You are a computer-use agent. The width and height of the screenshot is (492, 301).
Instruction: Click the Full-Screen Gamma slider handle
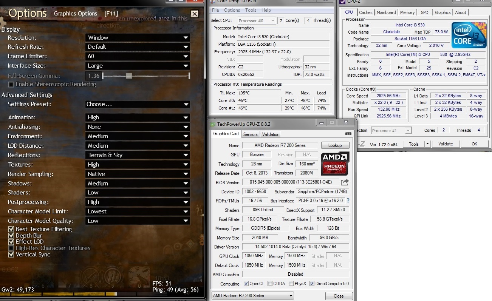click(129, 76)
